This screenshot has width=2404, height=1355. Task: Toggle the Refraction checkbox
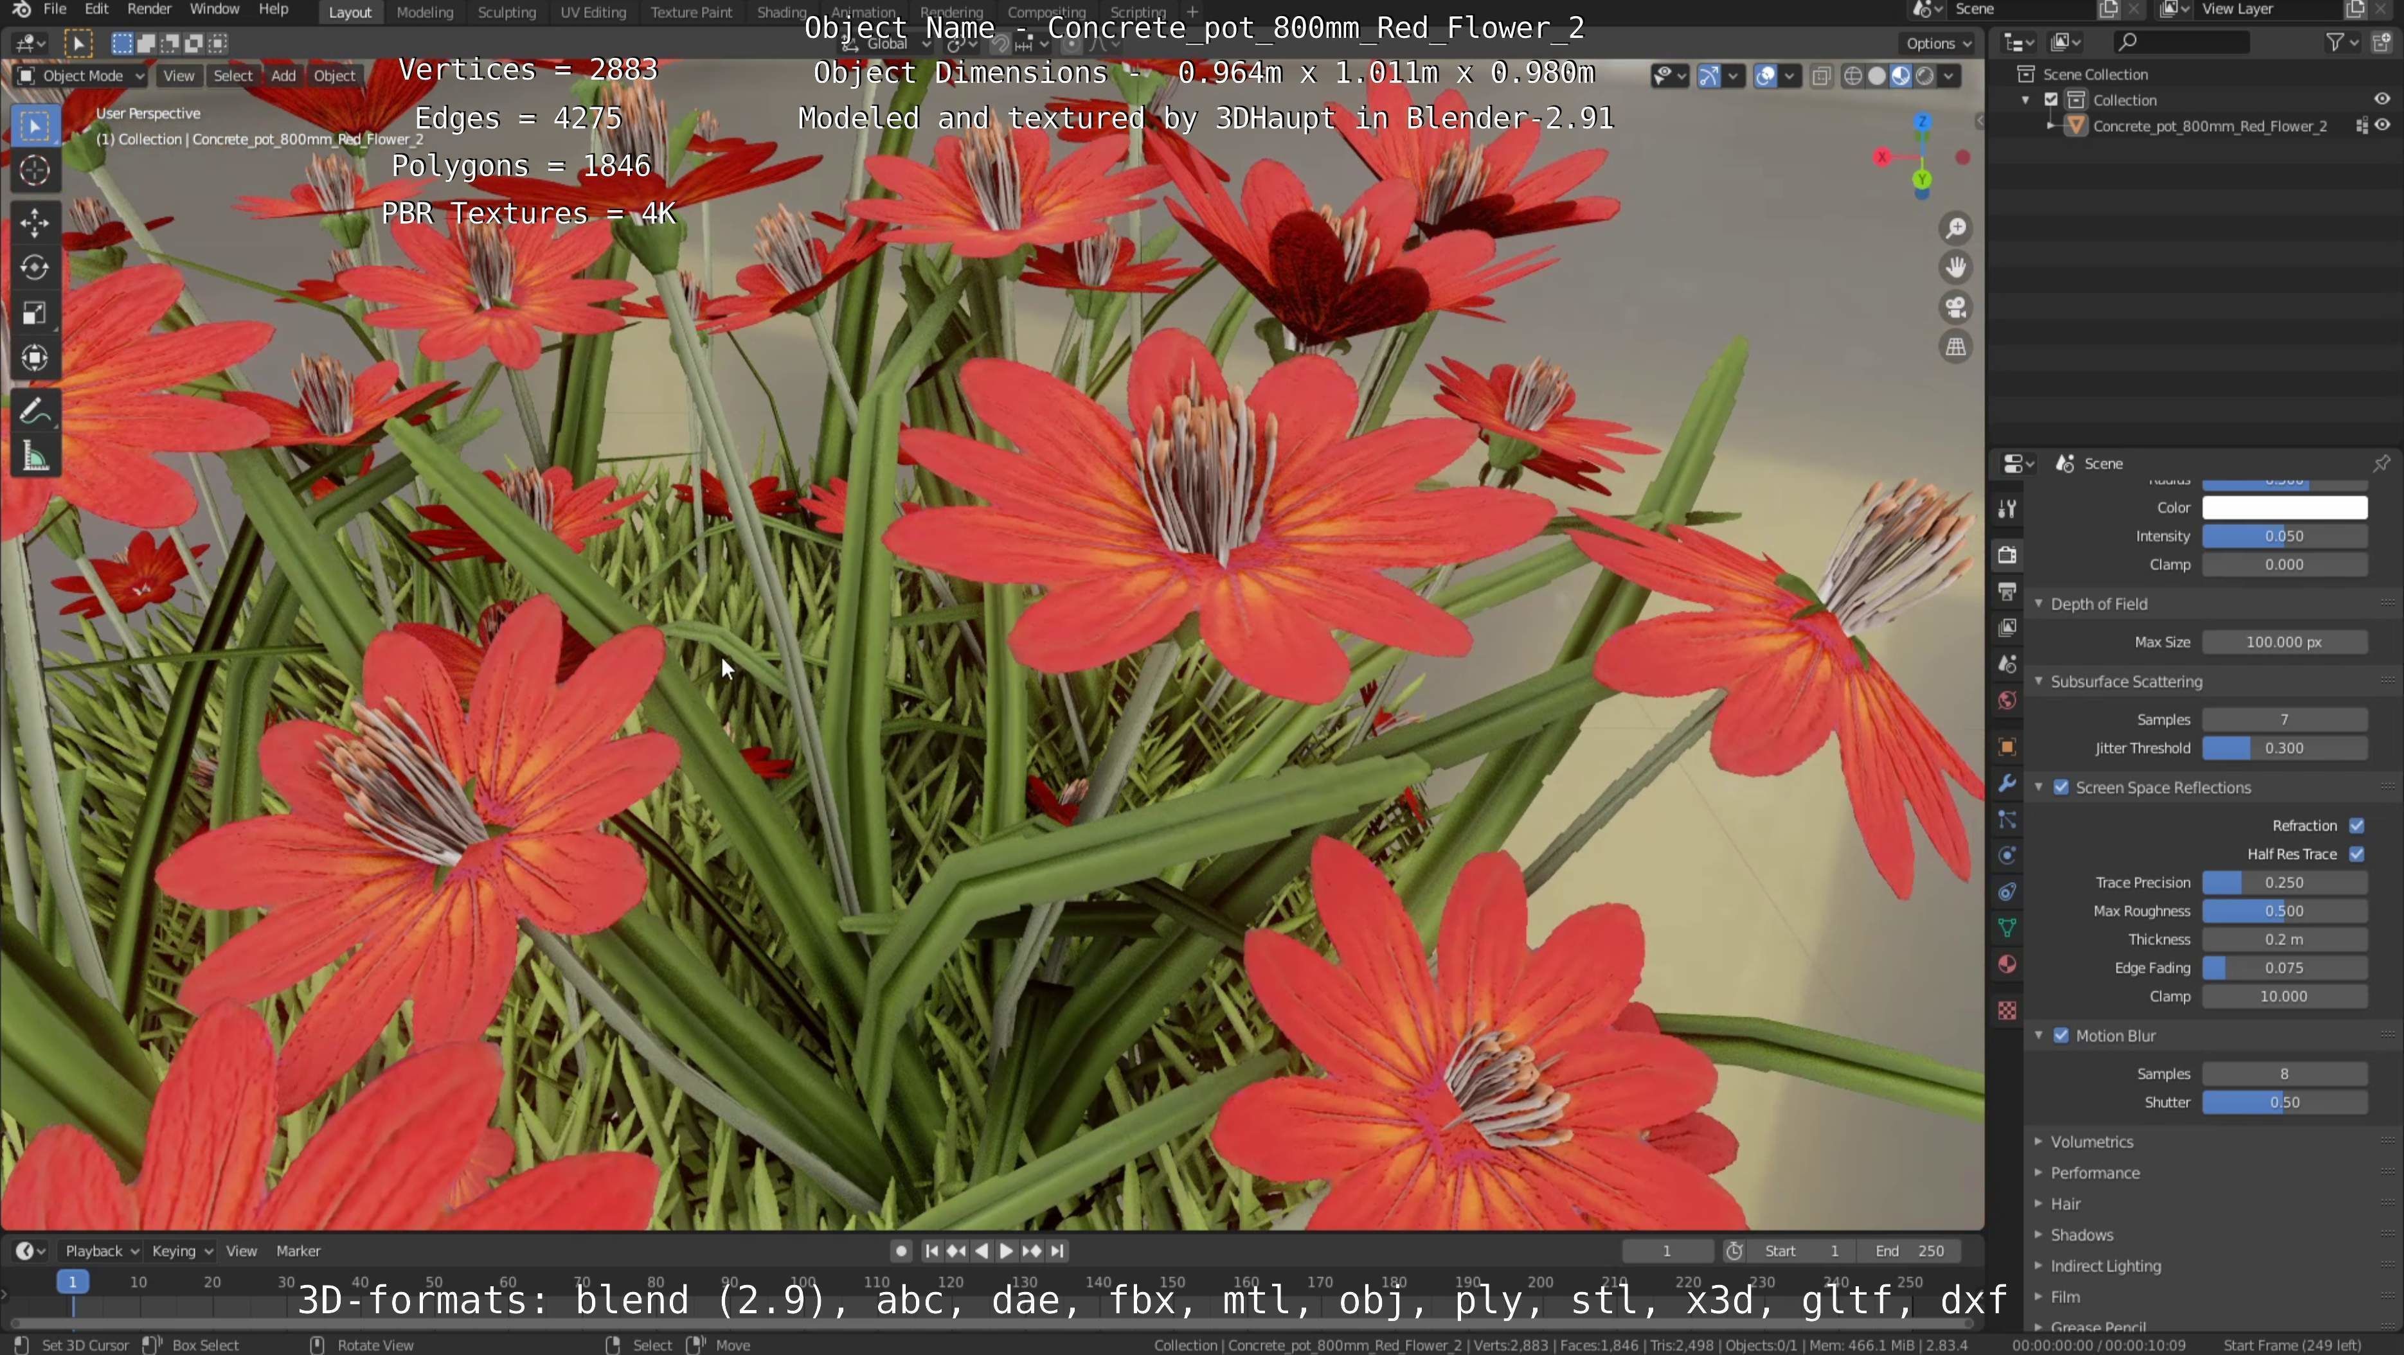click(2356, 826)
